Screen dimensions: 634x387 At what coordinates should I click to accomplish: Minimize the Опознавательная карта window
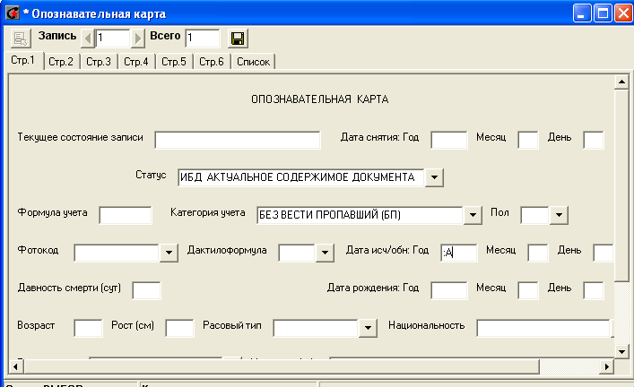pos(582,13)
